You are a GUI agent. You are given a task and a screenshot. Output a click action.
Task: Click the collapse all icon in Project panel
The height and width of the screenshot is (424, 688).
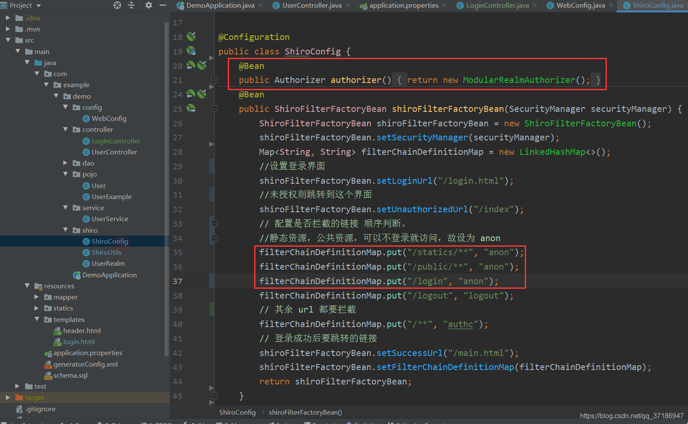(x=131, y=5)
